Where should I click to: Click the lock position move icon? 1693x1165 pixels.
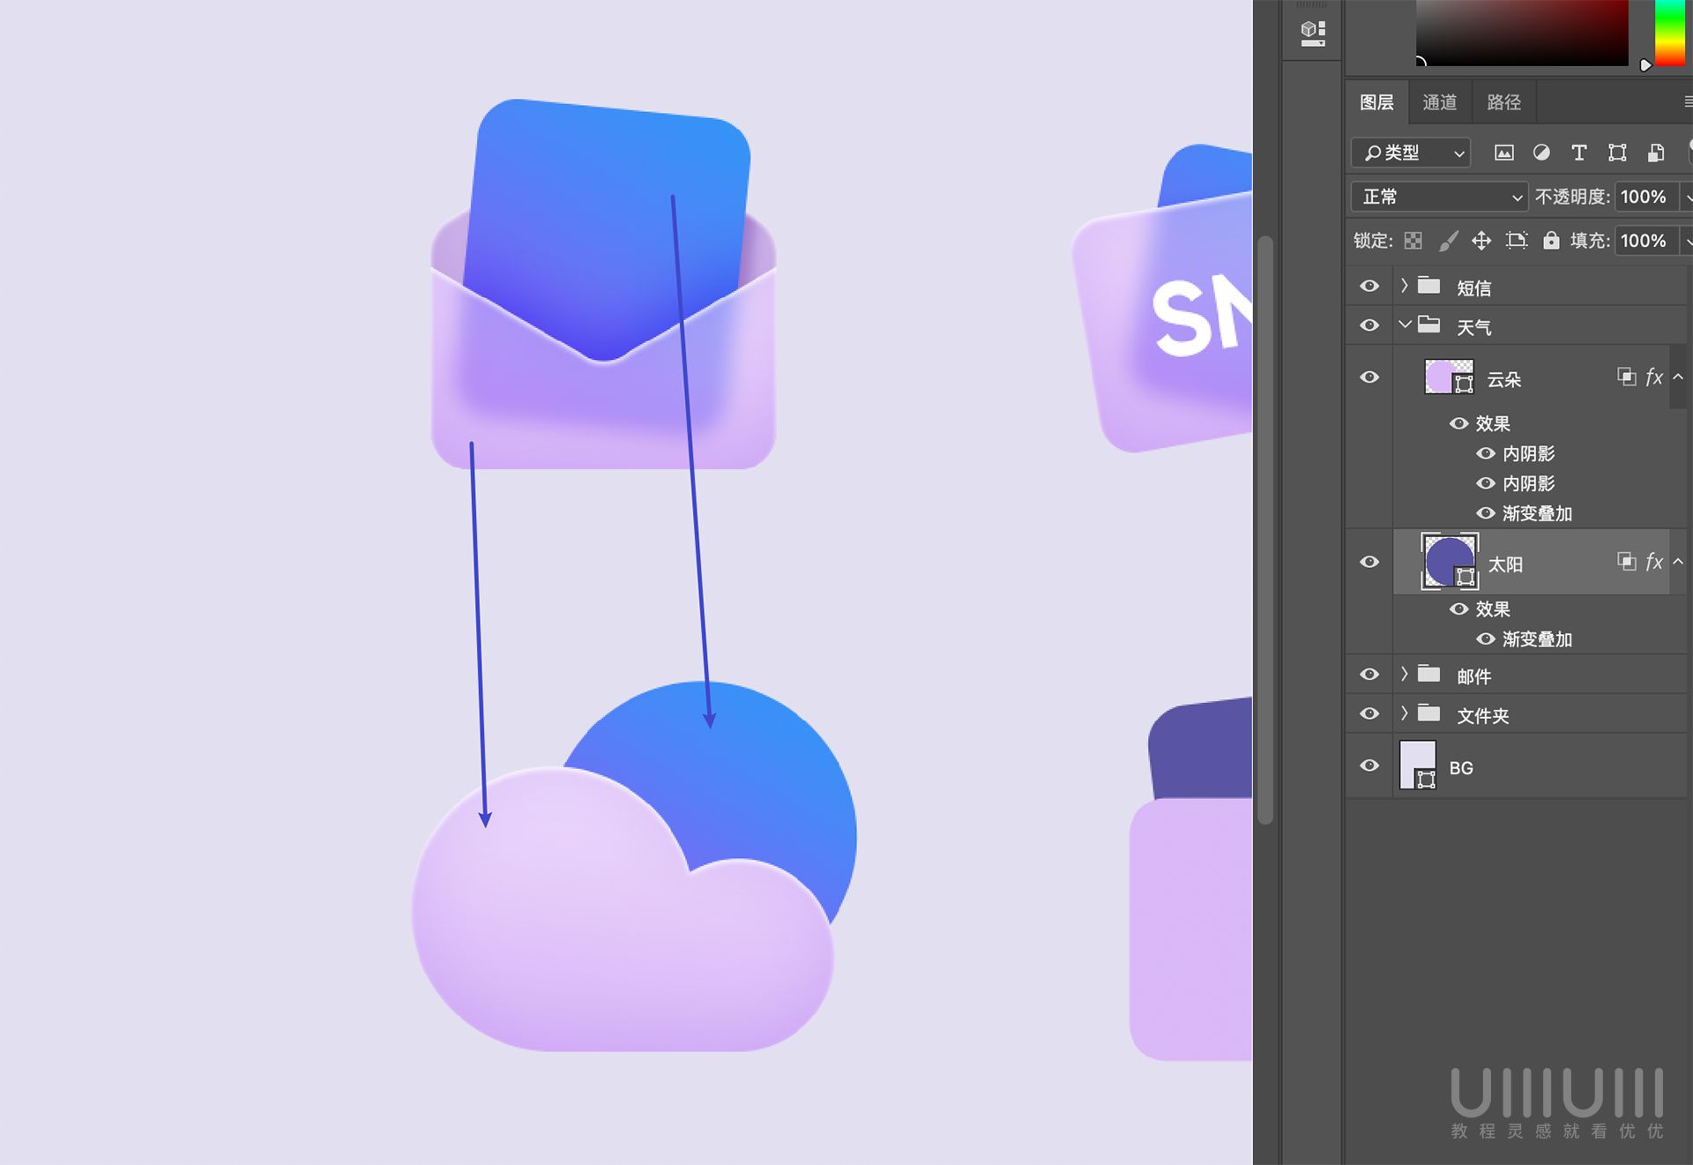point(1481,241)
